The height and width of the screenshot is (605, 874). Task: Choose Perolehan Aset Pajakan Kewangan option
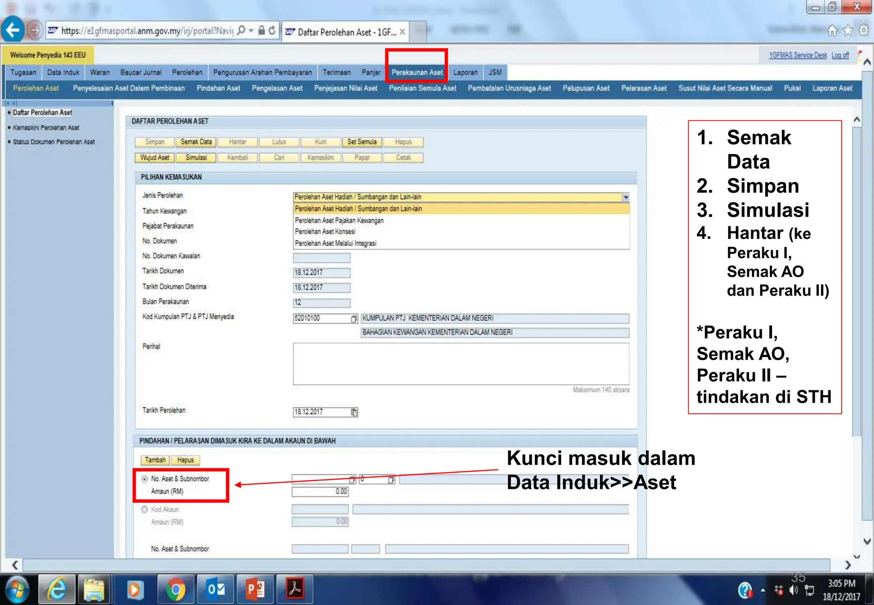(x=339, y=221)
